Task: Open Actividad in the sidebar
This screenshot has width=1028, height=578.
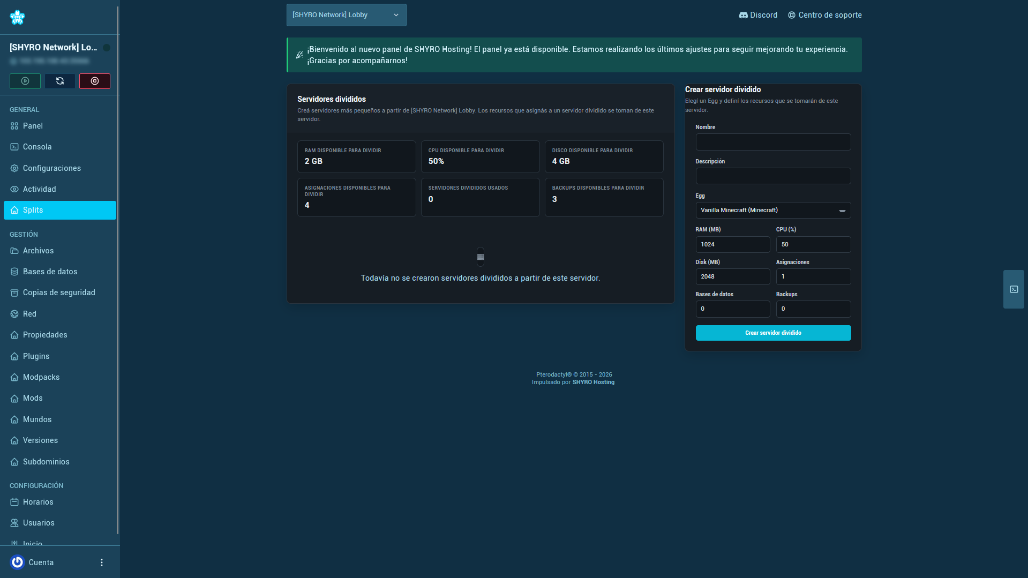Action: (x=60, y=189)
